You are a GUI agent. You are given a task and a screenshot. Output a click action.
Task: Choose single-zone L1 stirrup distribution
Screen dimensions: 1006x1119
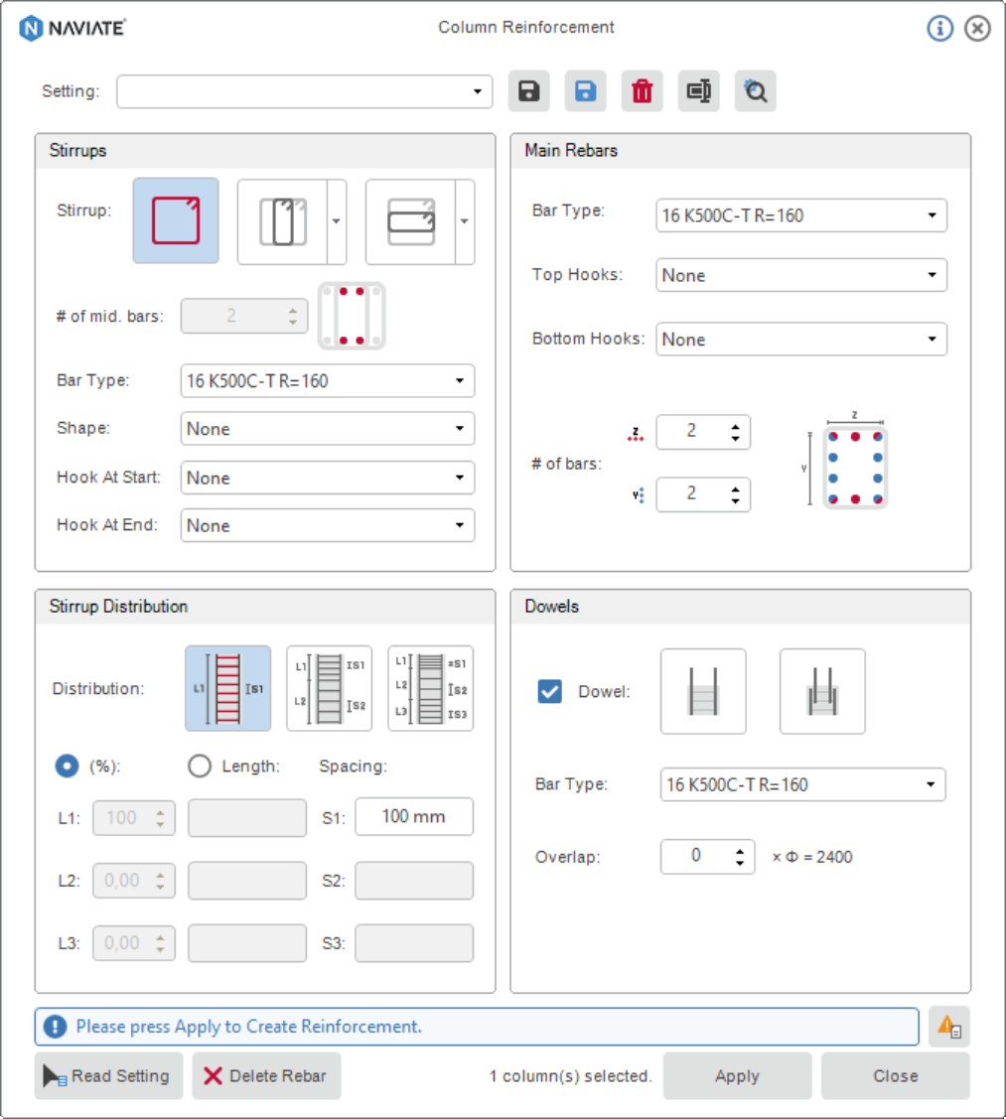pyautogui.click(x=227, y=689)
